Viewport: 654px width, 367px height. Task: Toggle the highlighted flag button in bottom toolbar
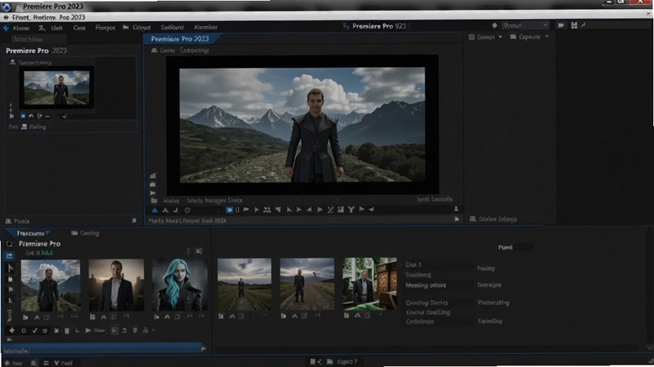click(x=114, y=330)
